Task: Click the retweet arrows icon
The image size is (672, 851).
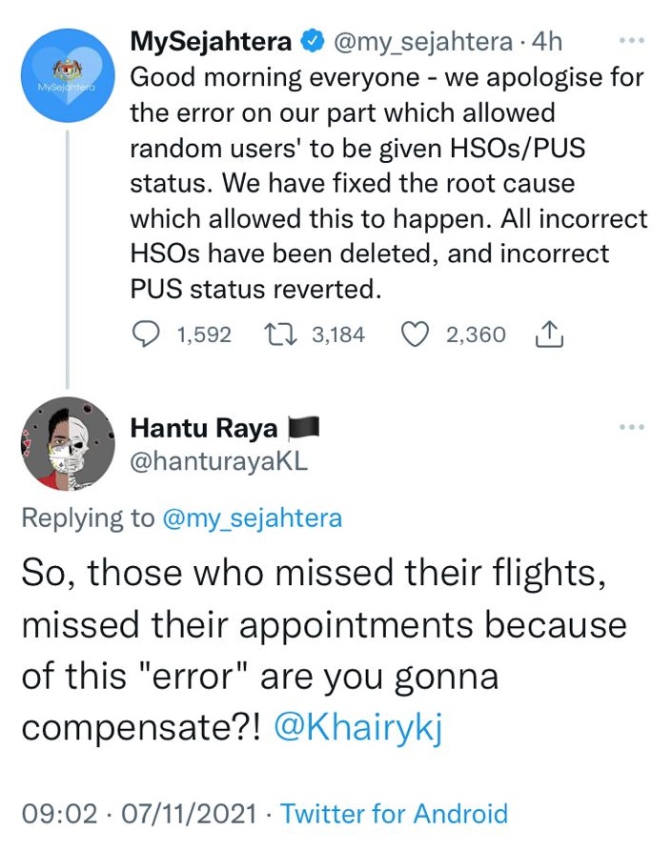Action: tap(283, 334)
